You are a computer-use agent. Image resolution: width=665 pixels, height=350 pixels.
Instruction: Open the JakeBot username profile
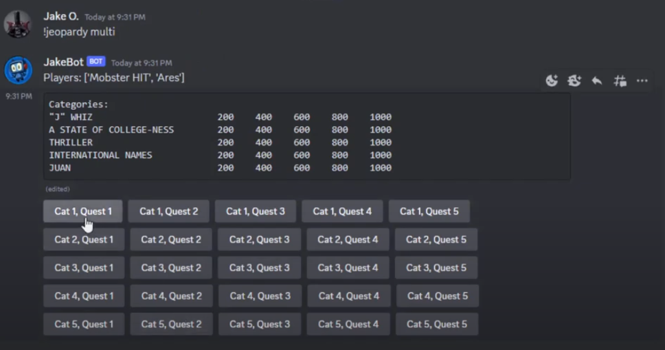(x=63, y=62)
